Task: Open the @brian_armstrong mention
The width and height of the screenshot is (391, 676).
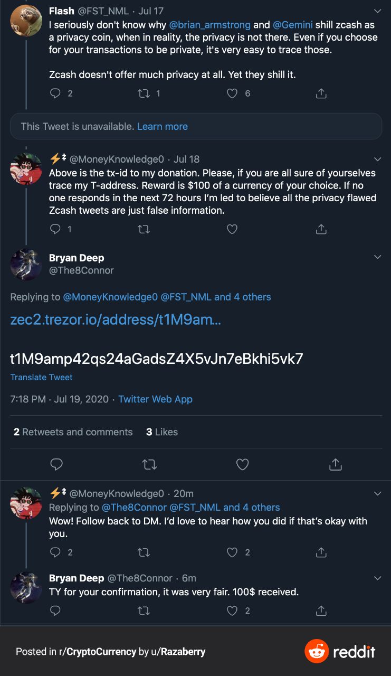Action: pos(209,25)
